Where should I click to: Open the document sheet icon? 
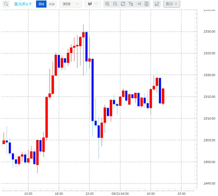pyautogui.click(x=146, y=4)
